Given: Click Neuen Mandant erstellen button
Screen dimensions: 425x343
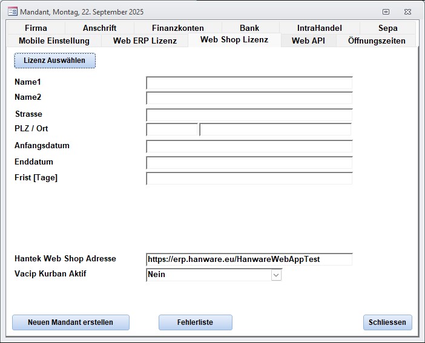Looking at the screenshot, I should [70, 322].
